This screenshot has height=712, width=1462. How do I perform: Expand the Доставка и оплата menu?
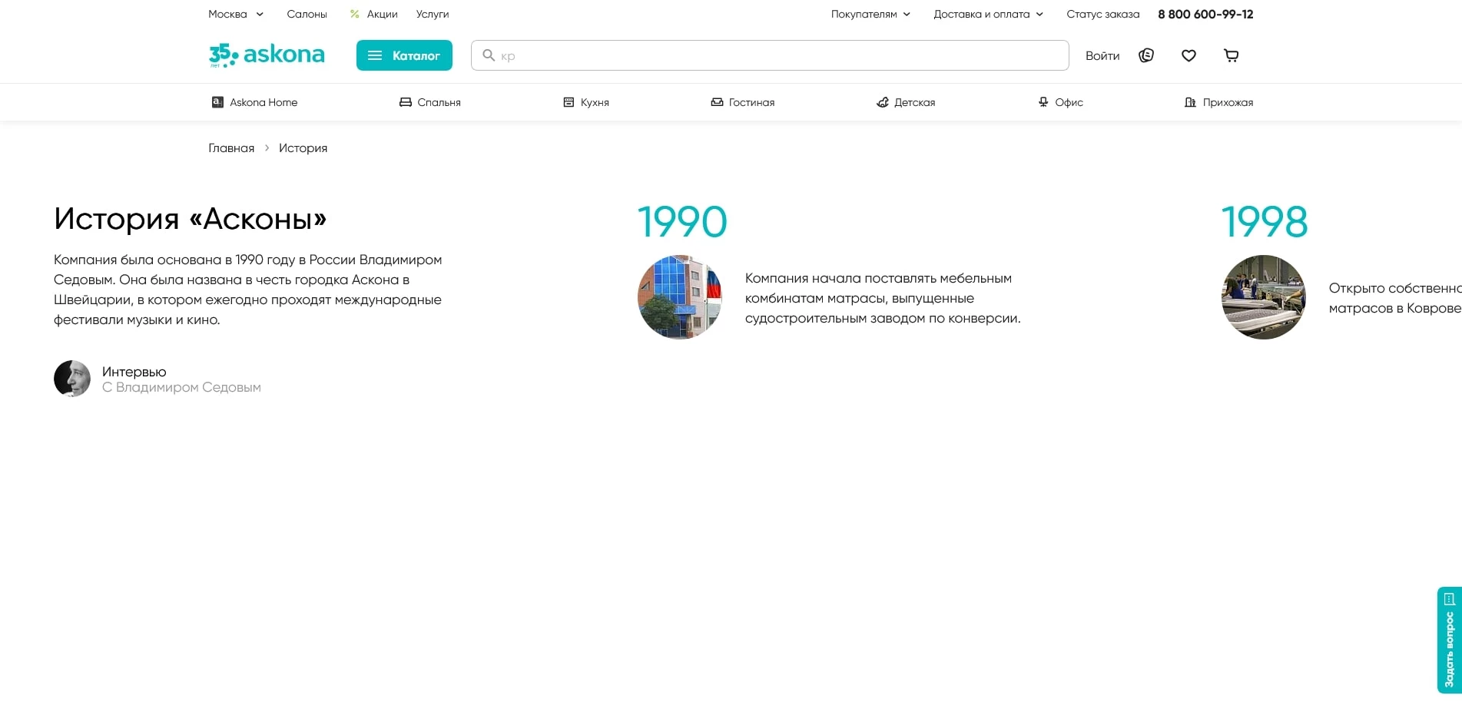click(989, 14)
